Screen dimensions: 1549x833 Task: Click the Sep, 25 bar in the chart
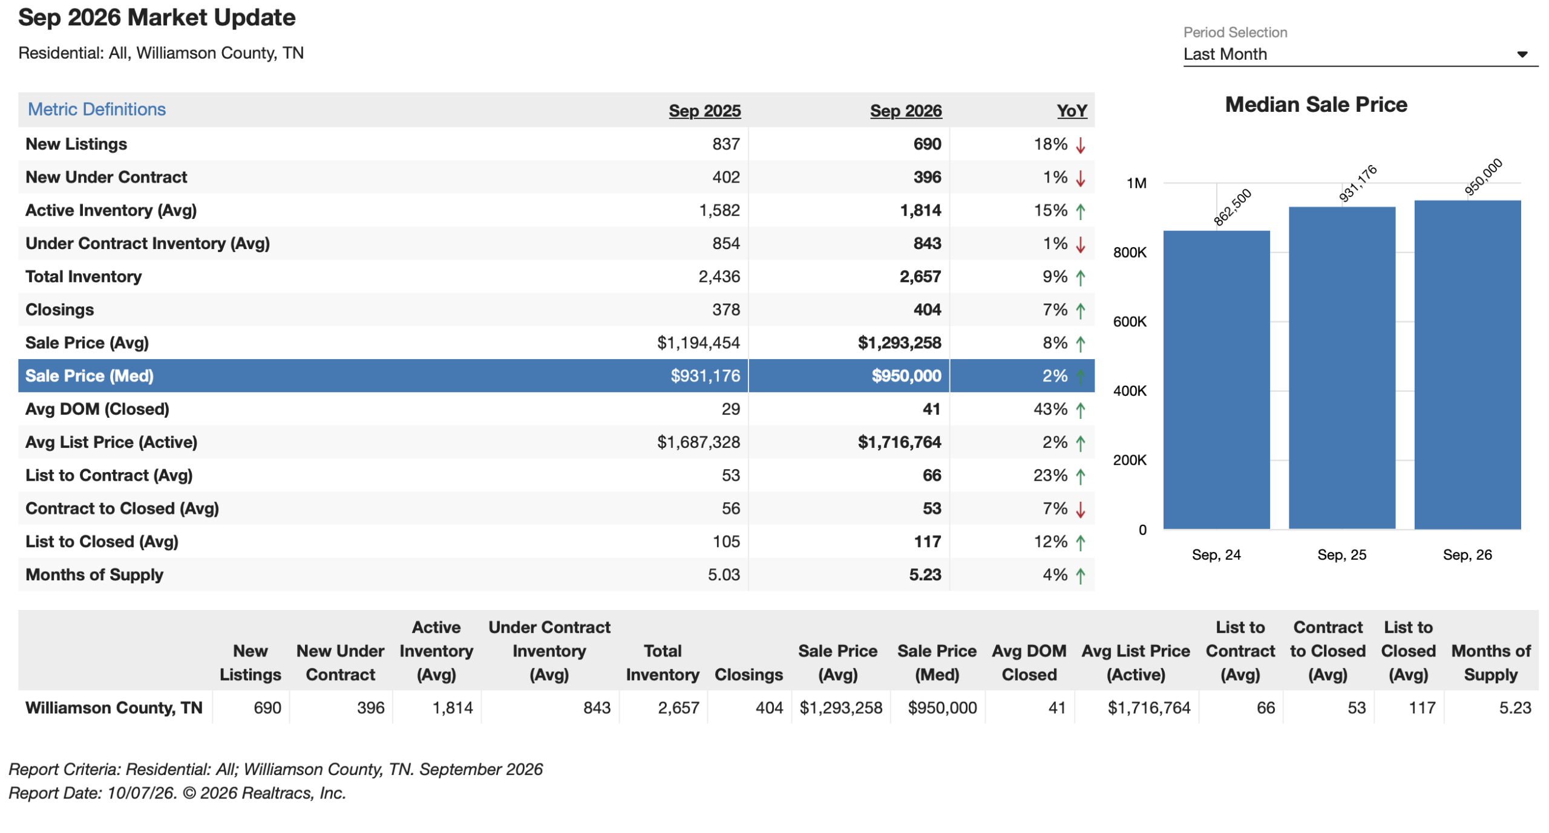click(x=1341, y=368)
